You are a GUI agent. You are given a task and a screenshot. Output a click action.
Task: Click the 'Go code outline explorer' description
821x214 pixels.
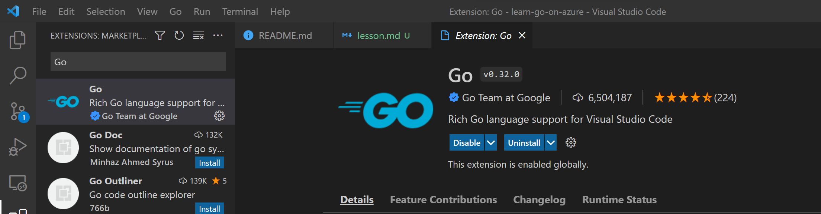click(142, 195)
